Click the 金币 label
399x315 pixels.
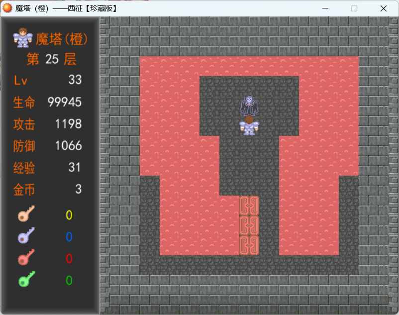(x=24, y=190)
